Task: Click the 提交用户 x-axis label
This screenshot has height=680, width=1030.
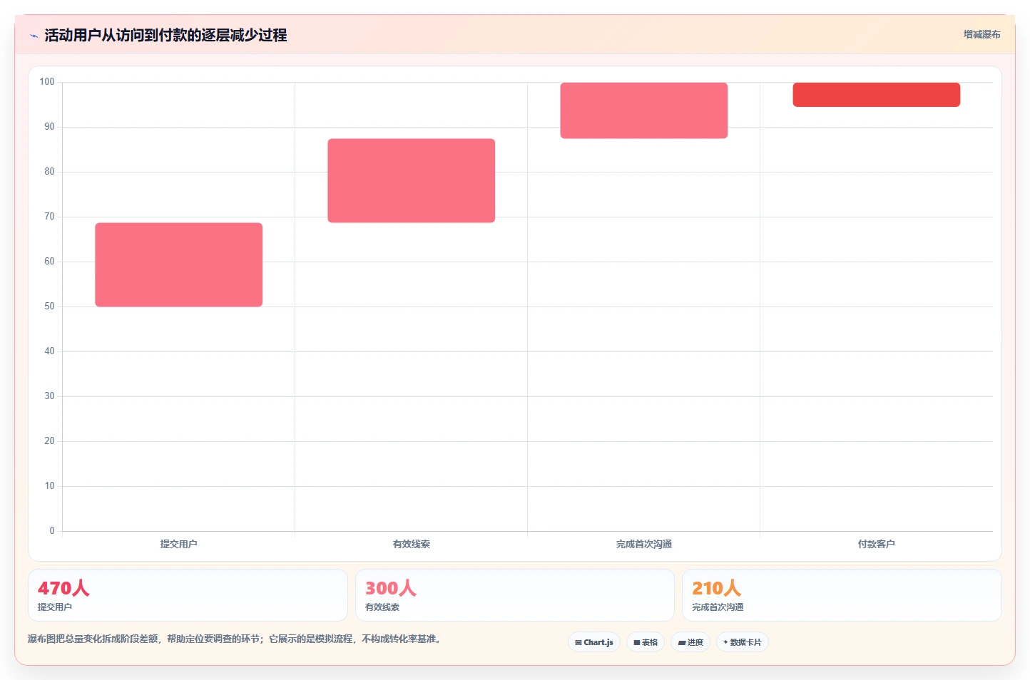Action: [x=179, y=544]
